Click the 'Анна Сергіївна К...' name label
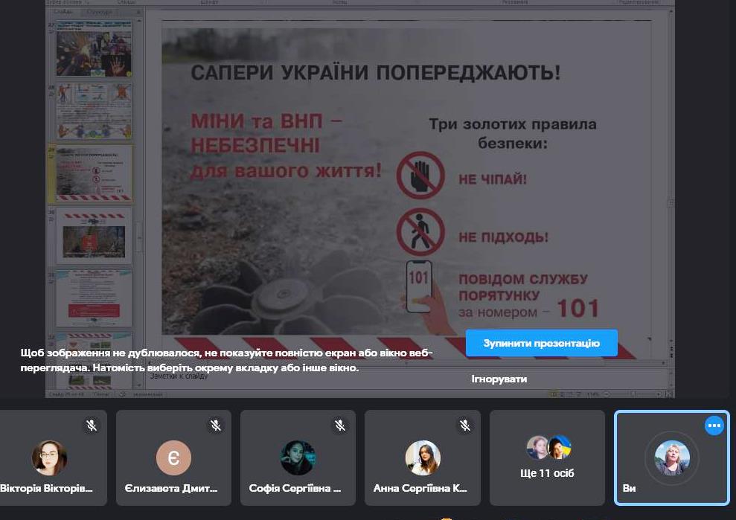736x520 pixels. pos(420,488)
